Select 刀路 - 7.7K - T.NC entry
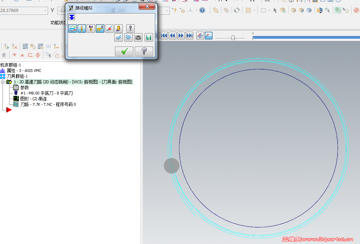This screenshot has height=244, width=360. [48, 104]
